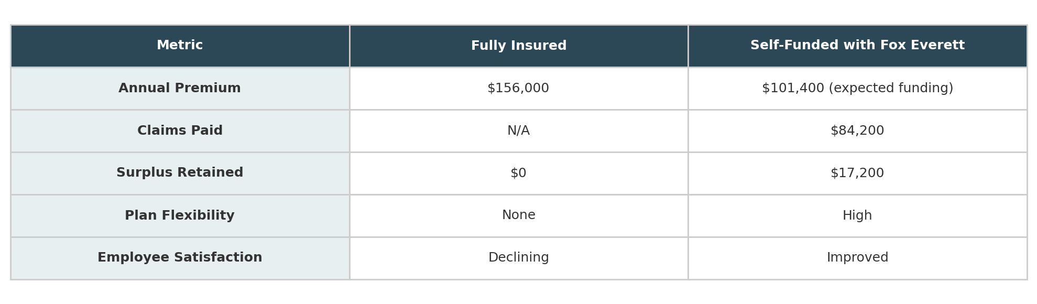Select the $101,400 expected funding cell
This screenshot has width=1037, height=304.
[857, 89]
